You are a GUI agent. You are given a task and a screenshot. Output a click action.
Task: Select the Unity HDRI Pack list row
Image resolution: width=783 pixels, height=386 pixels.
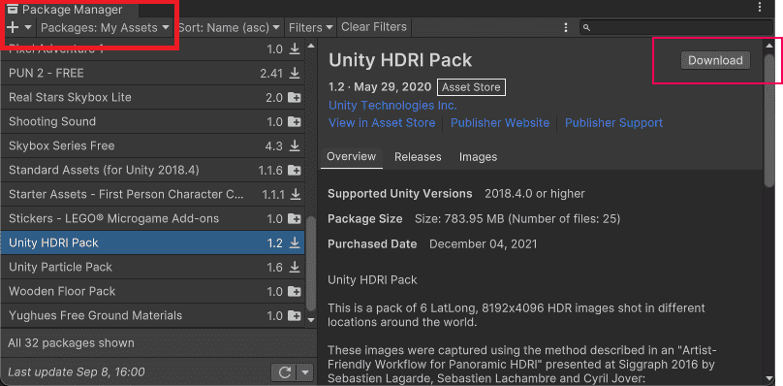[153, 243]
